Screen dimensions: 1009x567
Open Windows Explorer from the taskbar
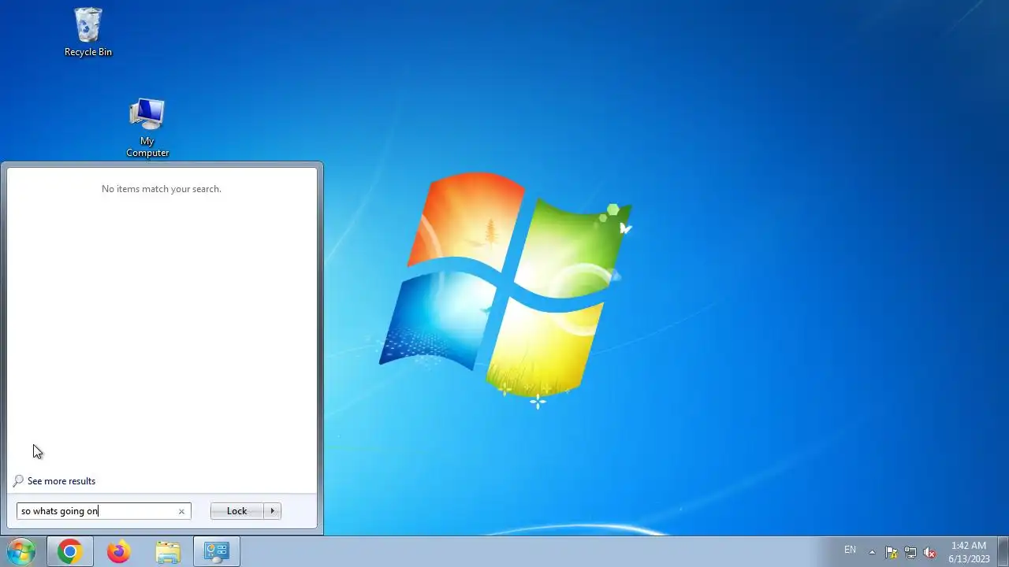point(168,552)
